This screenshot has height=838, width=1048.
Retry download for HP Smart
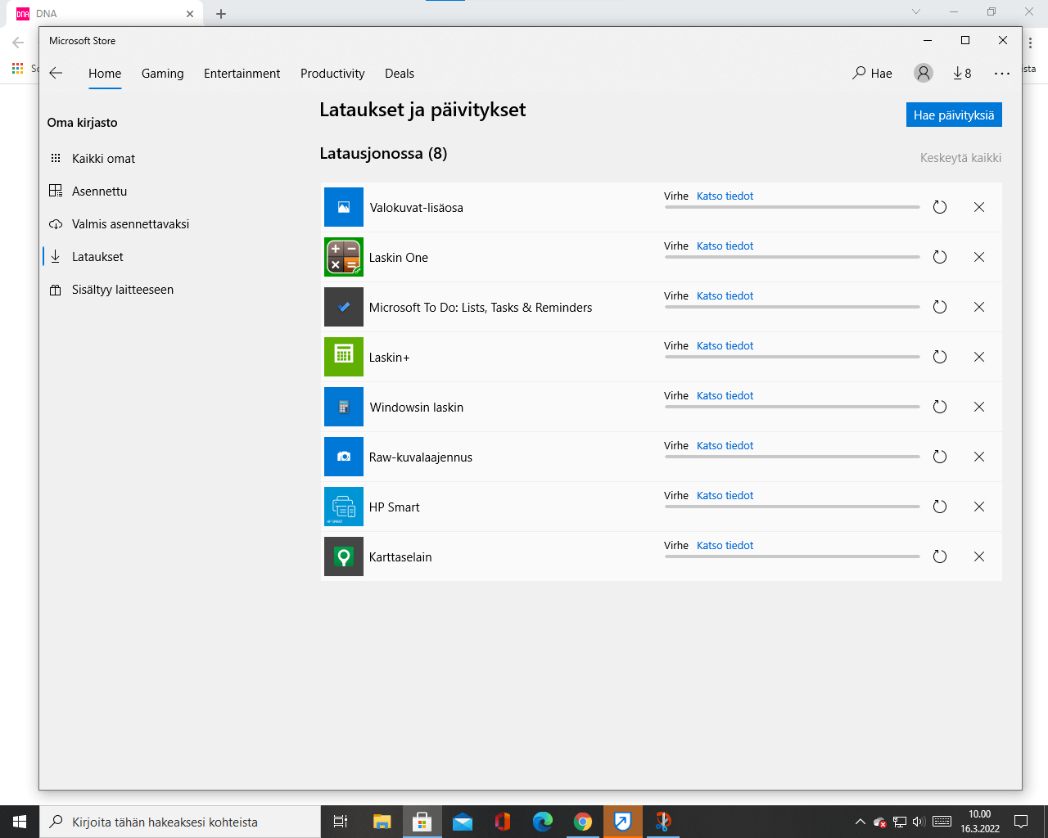point(940,507)
